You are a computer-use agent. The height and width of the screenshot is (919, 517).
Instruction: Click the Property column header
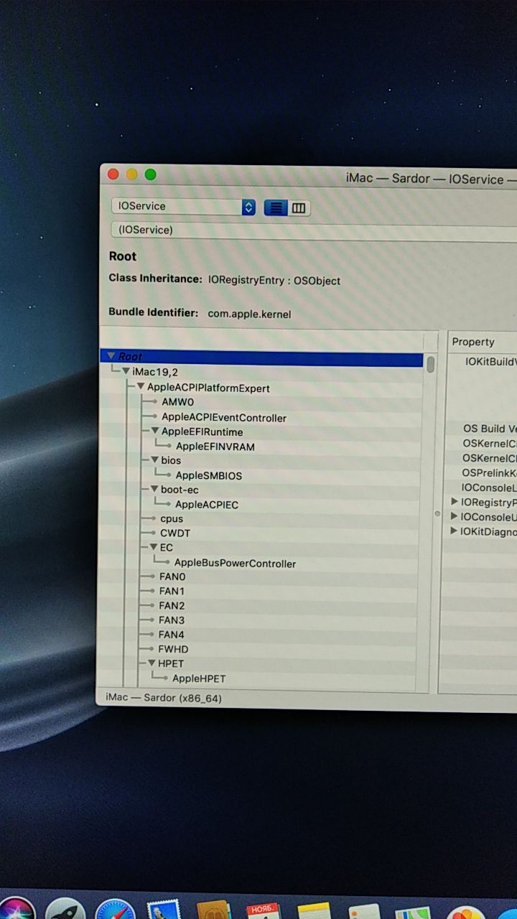474,342
